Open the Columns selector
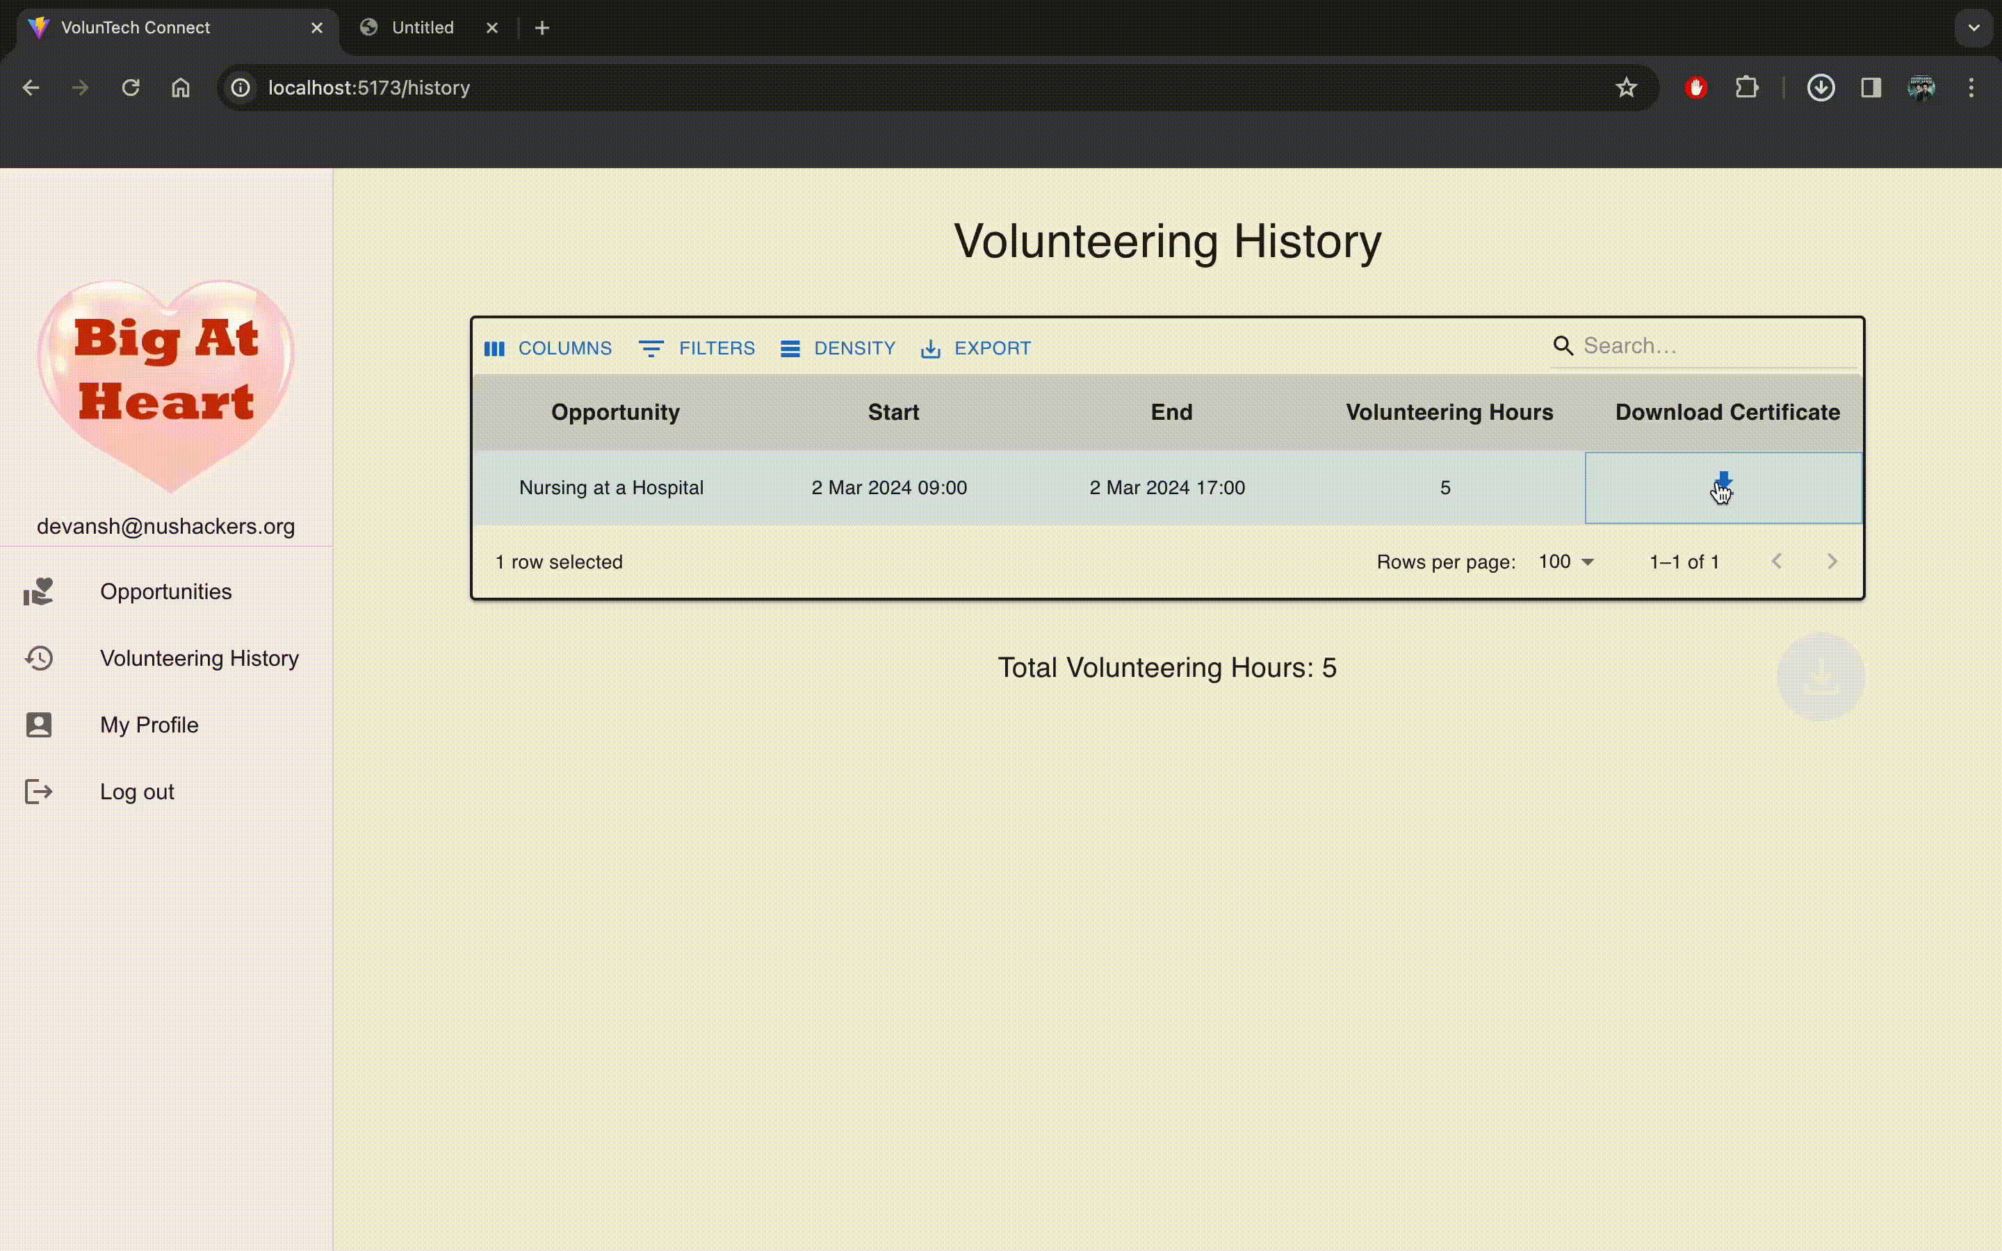 (x=548, y=348)
